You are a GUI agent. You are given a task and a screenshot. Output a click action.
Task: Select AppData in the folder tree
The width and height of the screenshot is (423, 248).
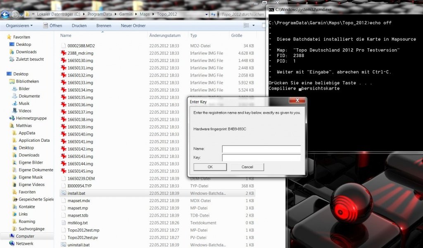pyautogui.click(x=27, y=133)
